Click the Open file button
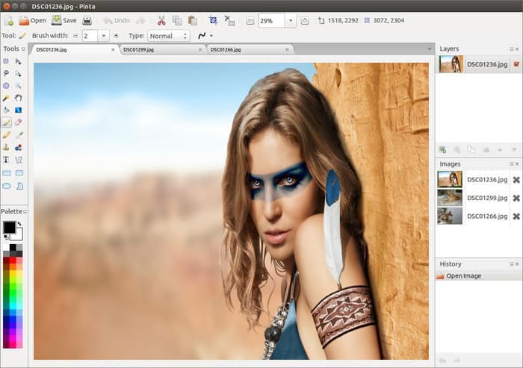The height and width of the screenshot is (368, 523). click(x=32, y=20)
